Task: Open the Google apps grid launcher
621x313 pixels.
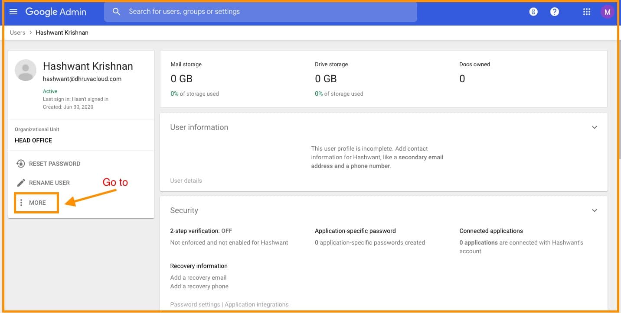Action: (x=586, y=12)
